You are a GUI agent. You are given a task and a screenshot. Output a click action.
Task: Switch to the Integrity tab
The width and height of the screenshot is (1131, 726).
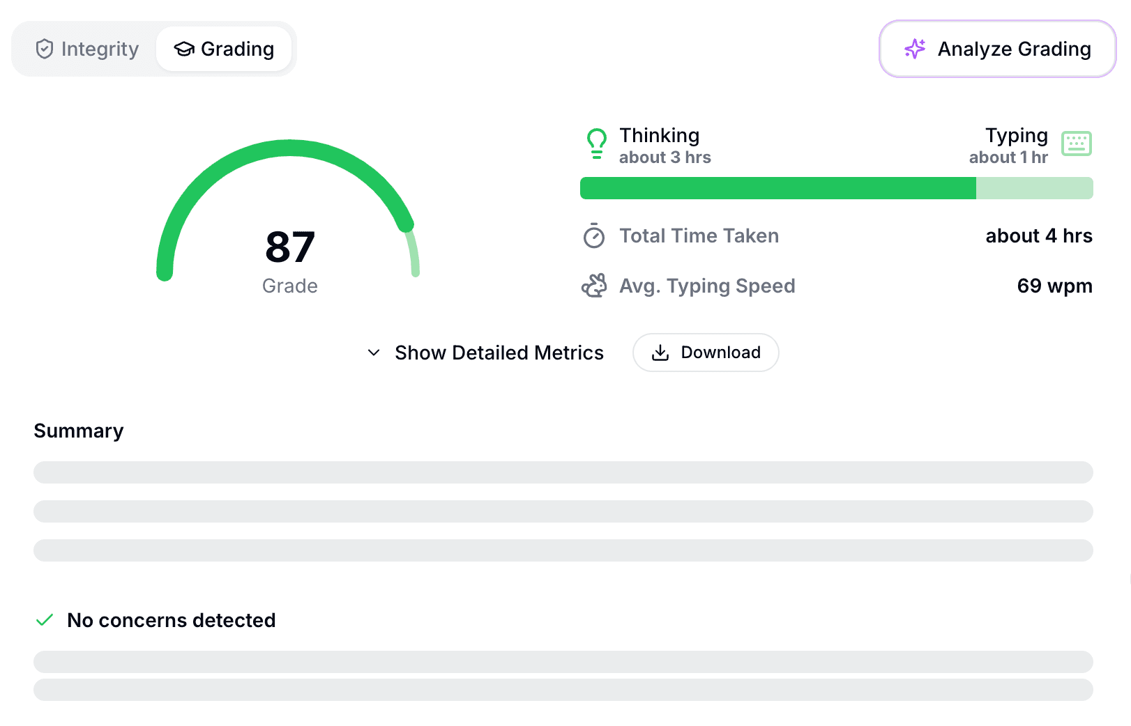coord(87,49)
